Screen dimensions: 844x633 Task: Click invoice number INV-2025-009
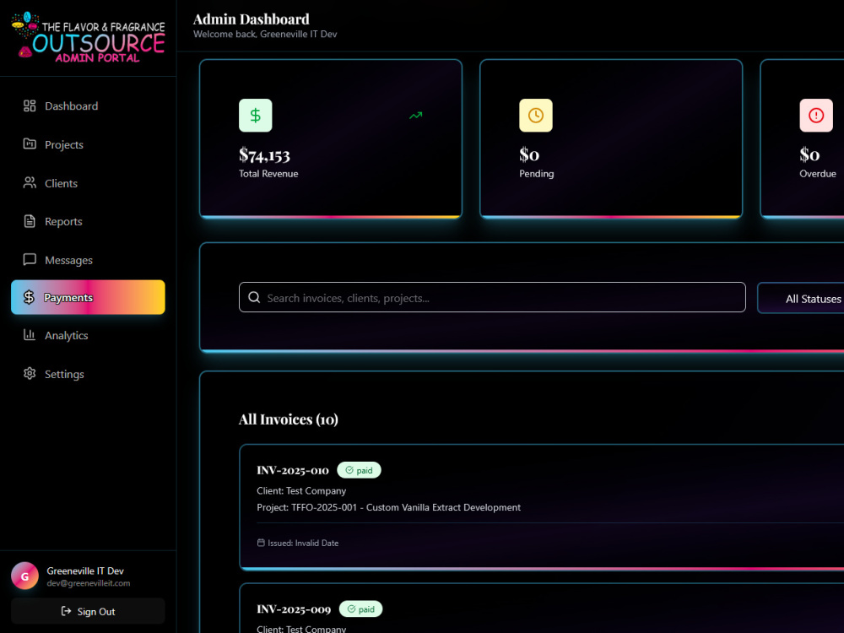coord(294,609)
